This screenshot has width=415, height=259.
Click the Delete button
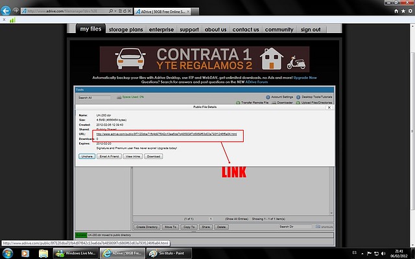coord(221,227)
